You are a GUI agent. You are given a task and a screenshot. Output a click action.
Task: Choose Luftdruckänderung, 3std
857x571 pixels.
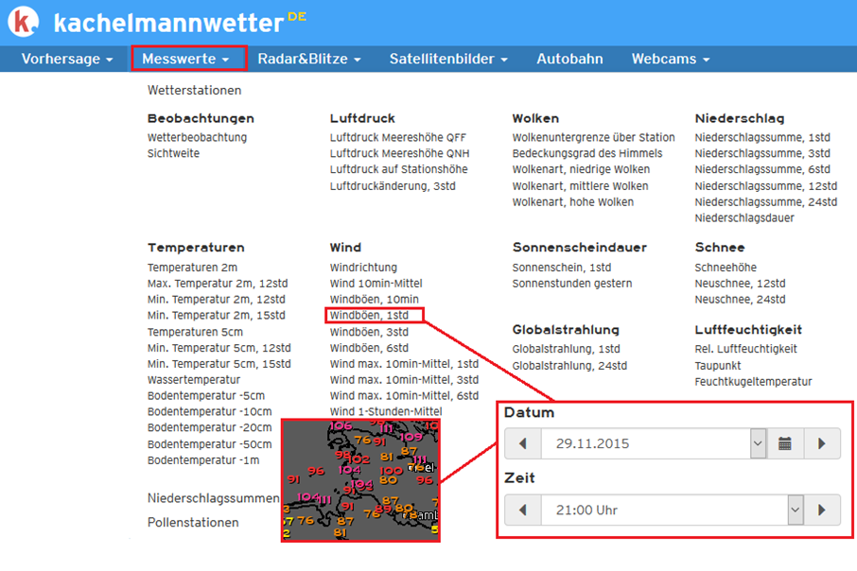coord(393,186)
